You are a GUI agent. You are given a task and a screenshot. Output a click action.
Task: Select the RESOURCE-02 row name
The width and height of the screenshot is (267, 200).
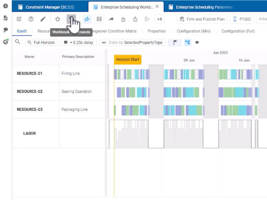(30, 91)
